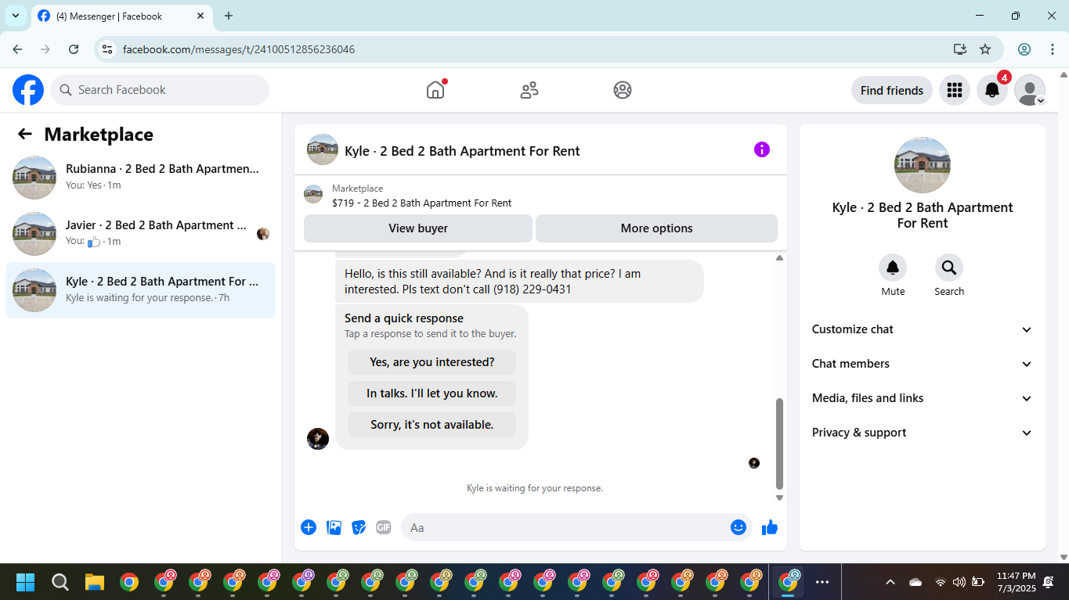
Task: Reload the page in Chrome
Action: point(74,49)
